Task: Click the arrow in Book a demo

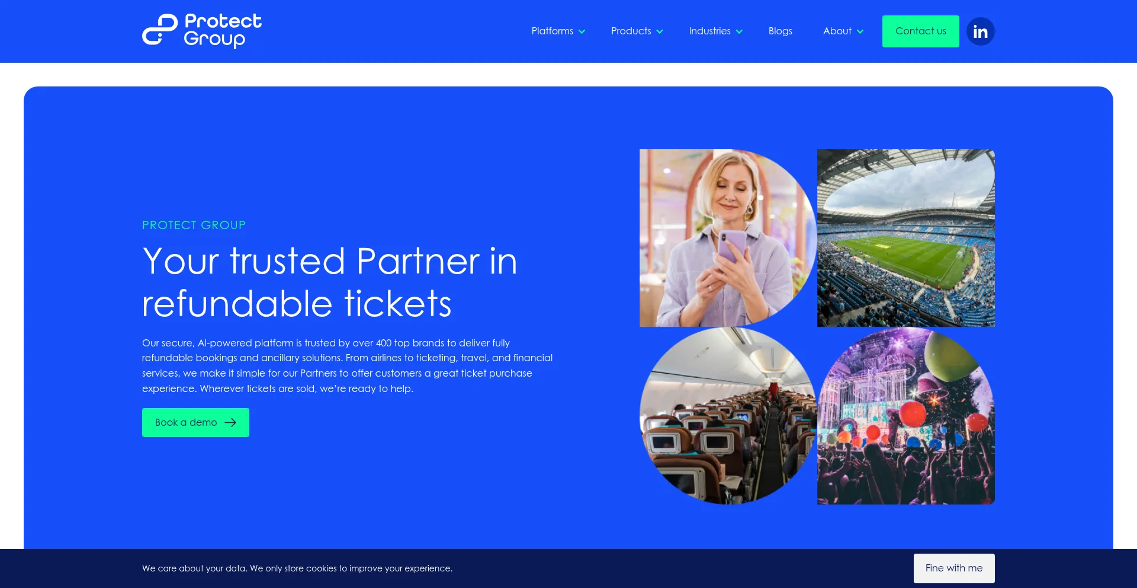Action: click(230, 422)
